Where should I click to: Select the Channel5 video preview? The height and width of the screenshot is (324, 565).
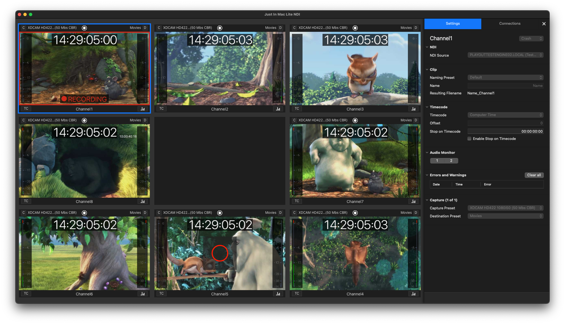(x=220, y=253)
